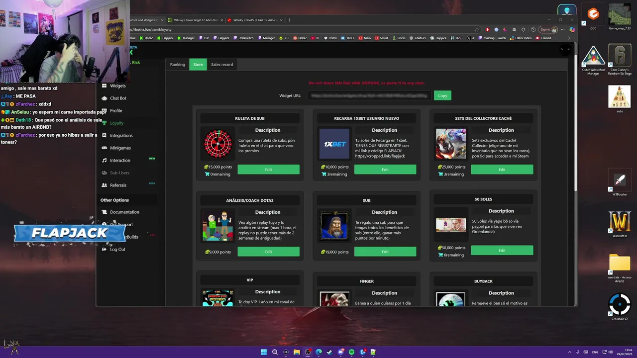637x358 pixels.
Task: Open Spotify from the taskbar
Action: tap(351, 352)
